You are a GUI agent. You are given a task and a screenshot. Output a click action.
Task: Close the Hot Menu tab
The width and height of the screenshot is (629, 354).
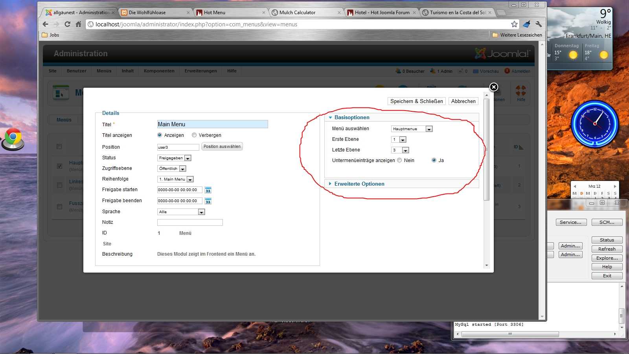[x=264, y=13]
